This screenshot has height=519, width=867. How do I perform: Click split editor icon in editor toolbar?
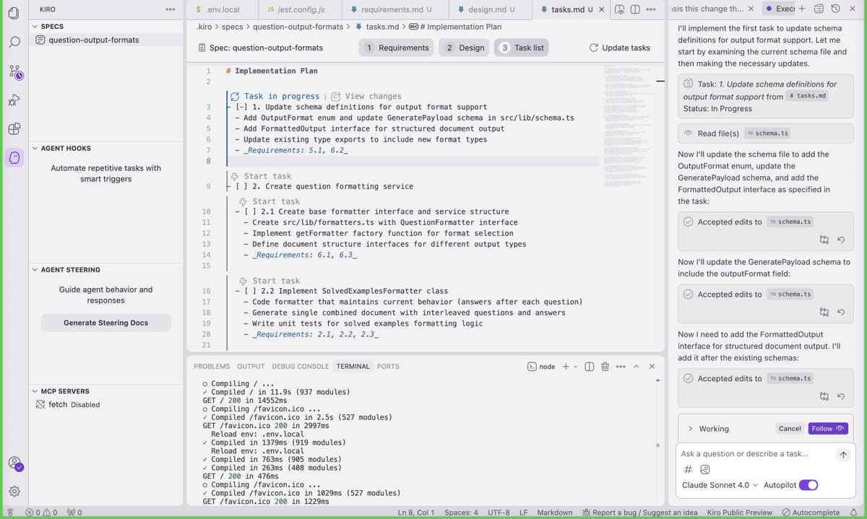coord(635,9)
